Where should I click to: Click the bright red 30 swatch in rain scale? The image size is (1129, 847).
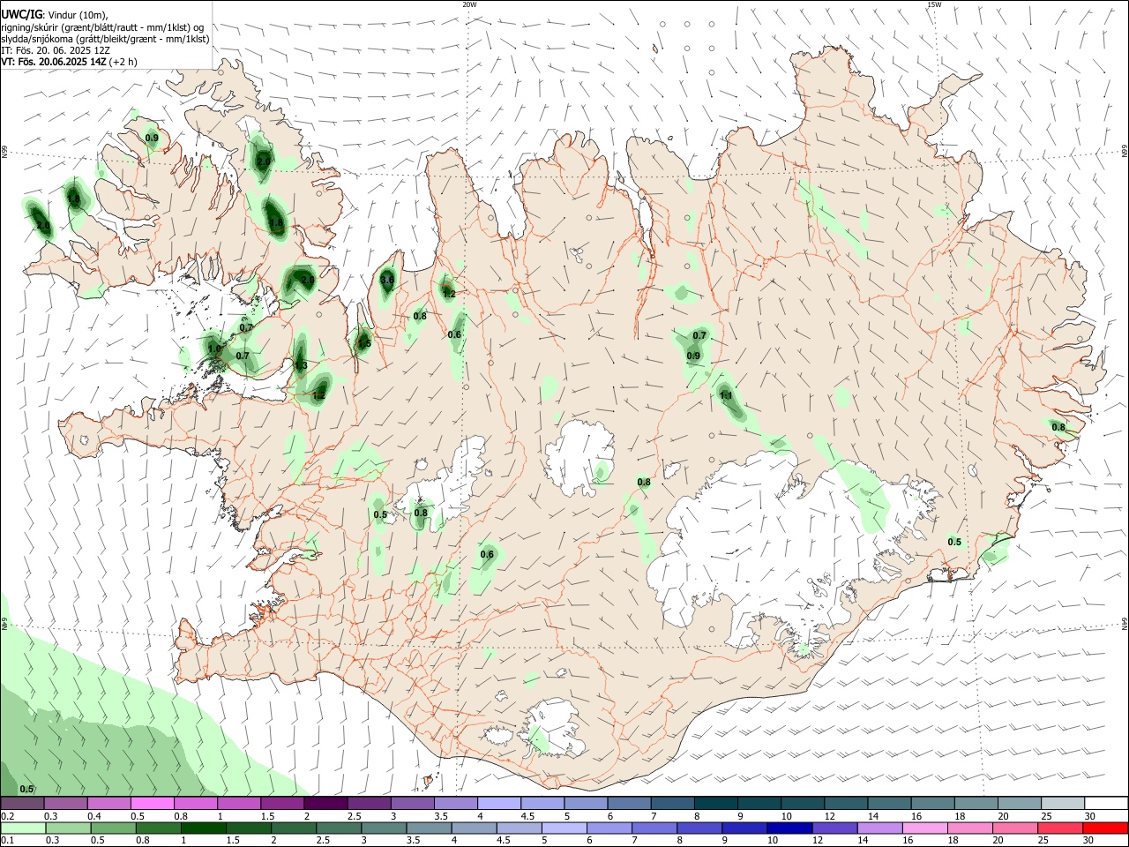click(x=1105, y=828)
